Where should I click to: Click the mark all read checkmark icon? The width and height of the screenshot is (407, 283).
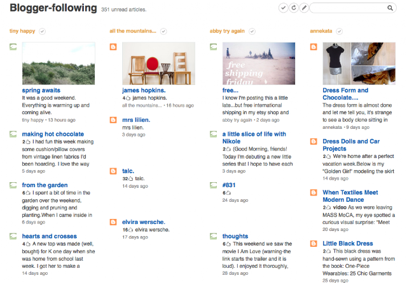283,8
